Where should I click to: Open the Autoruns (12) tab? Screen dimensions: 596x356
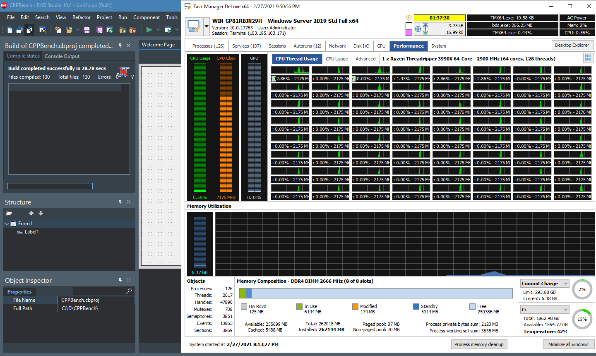point(308,46)
